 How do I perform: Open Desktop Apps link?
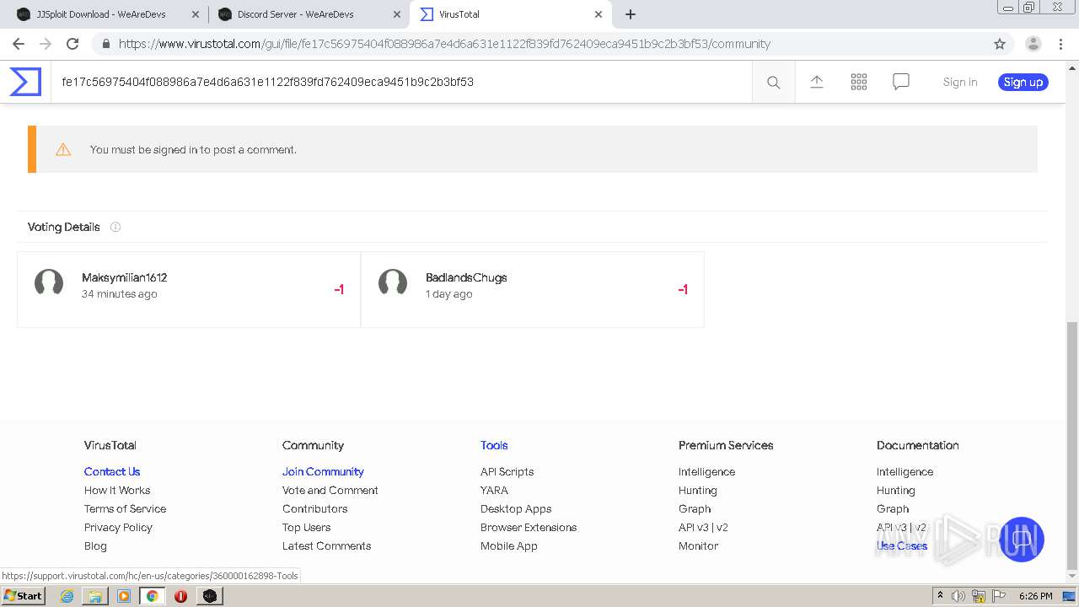516,508
